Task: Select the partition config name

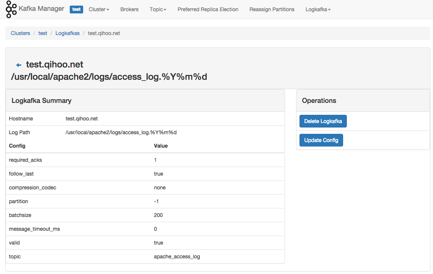Action: (x=19, y=201)
